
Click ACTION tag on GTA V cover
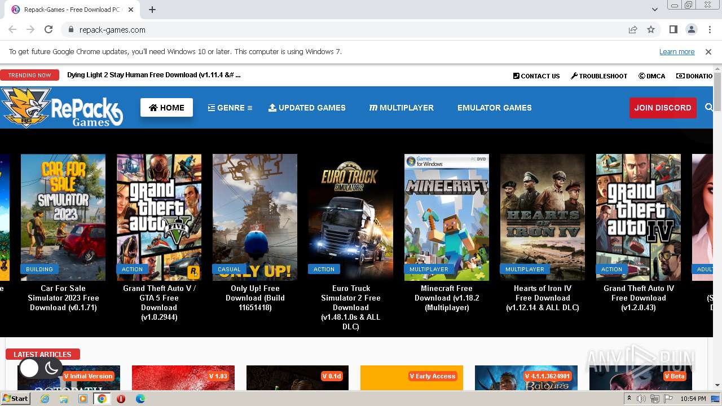133,269
